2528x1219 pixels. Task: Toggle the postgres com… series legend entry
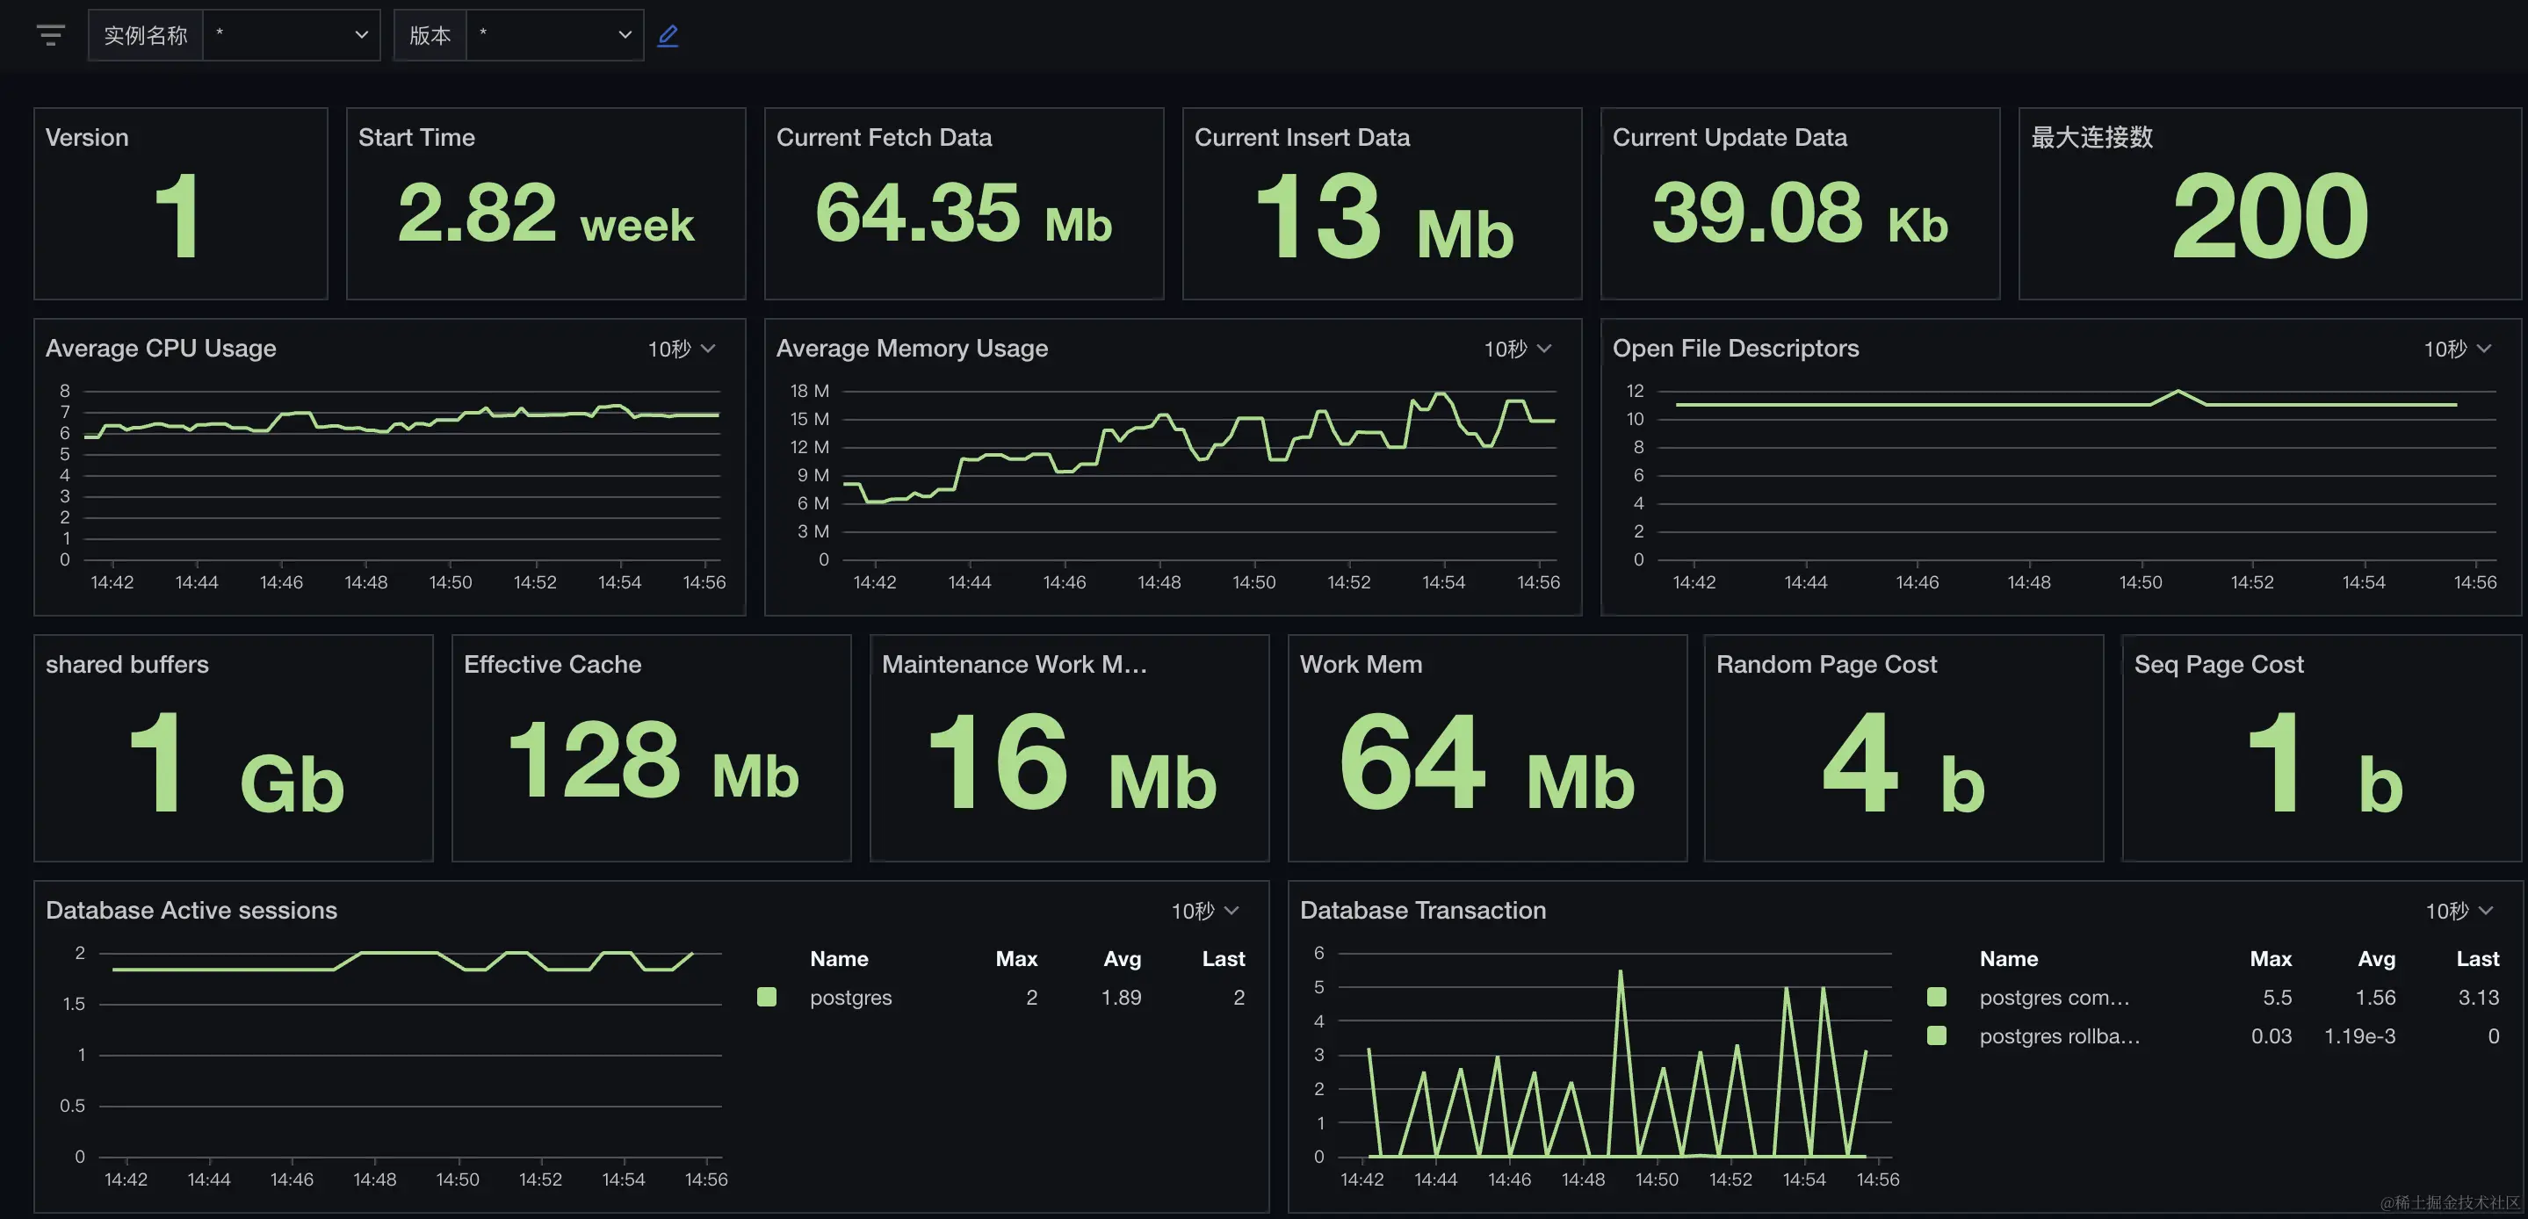point(2053,997)
